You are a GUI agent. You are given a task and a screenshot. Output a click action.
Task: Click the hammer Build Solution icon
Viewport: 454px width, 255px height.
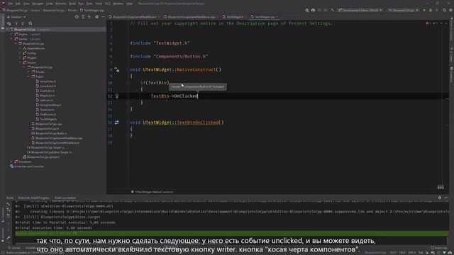tap(333, 10)
